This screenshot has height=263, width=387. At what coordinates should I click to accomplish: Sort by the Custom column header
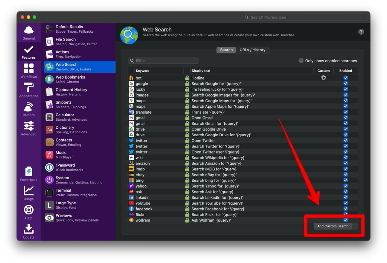(324, 71)
